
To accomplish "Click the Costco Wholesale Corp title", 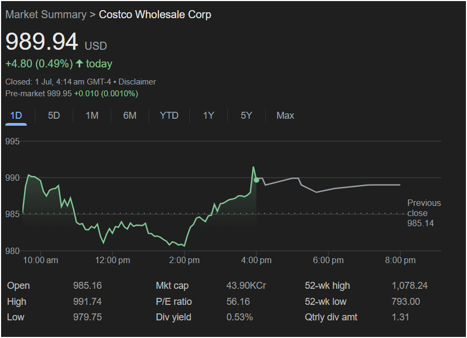I will click(x=155, y=14).
